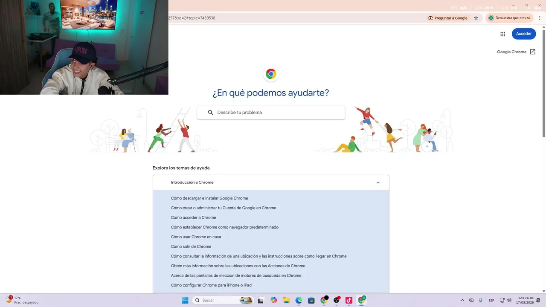Open File Explorer from the taskbar
The image size is (546, 307).
(x=286, y=300)
